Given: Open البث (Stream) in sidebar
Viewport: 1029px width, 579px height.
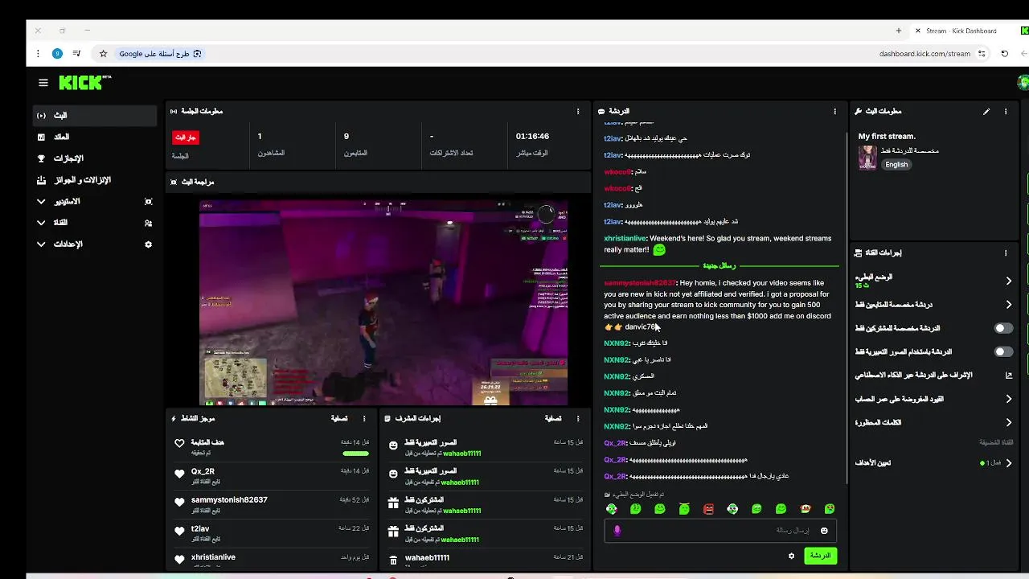Looking at the screenshot, I should click(x=95, y=116).
